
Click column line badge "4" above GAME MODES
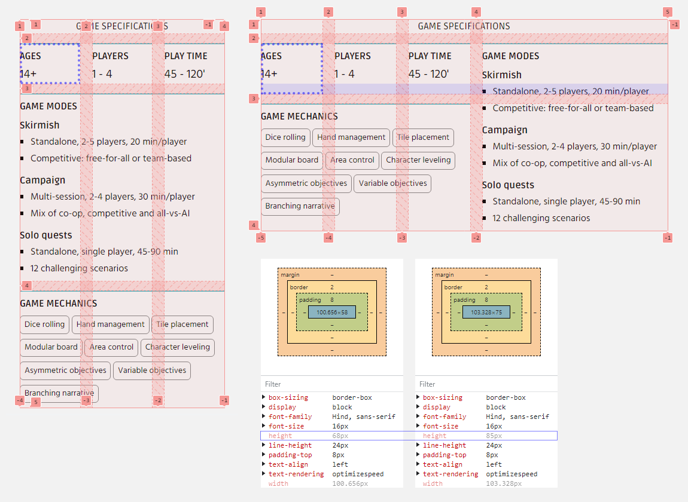click(x=476, y=11)
